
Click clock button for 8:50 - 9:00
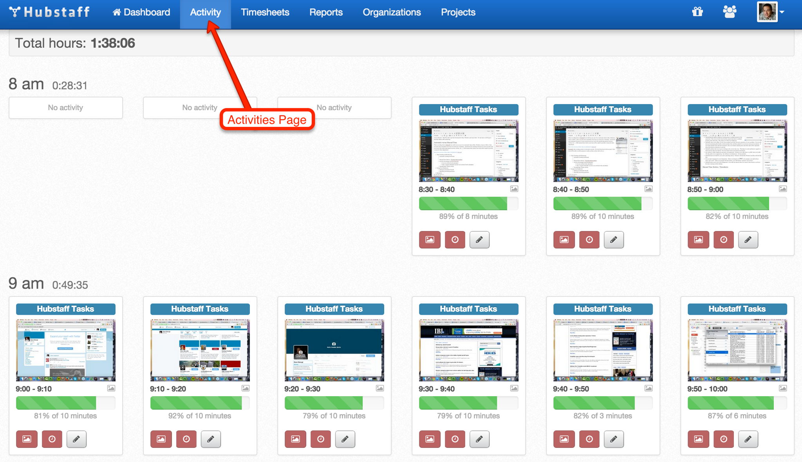point(724,240)
